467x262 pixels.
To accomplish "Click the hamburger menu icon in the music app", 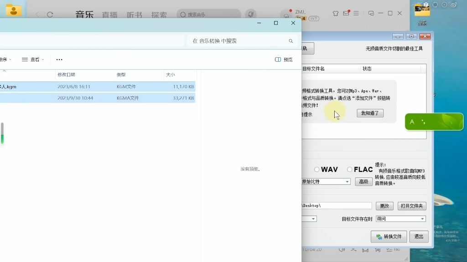I will [356, 14].
